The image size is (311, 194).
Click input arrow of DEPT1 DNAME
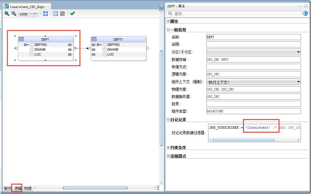point(94,49)
